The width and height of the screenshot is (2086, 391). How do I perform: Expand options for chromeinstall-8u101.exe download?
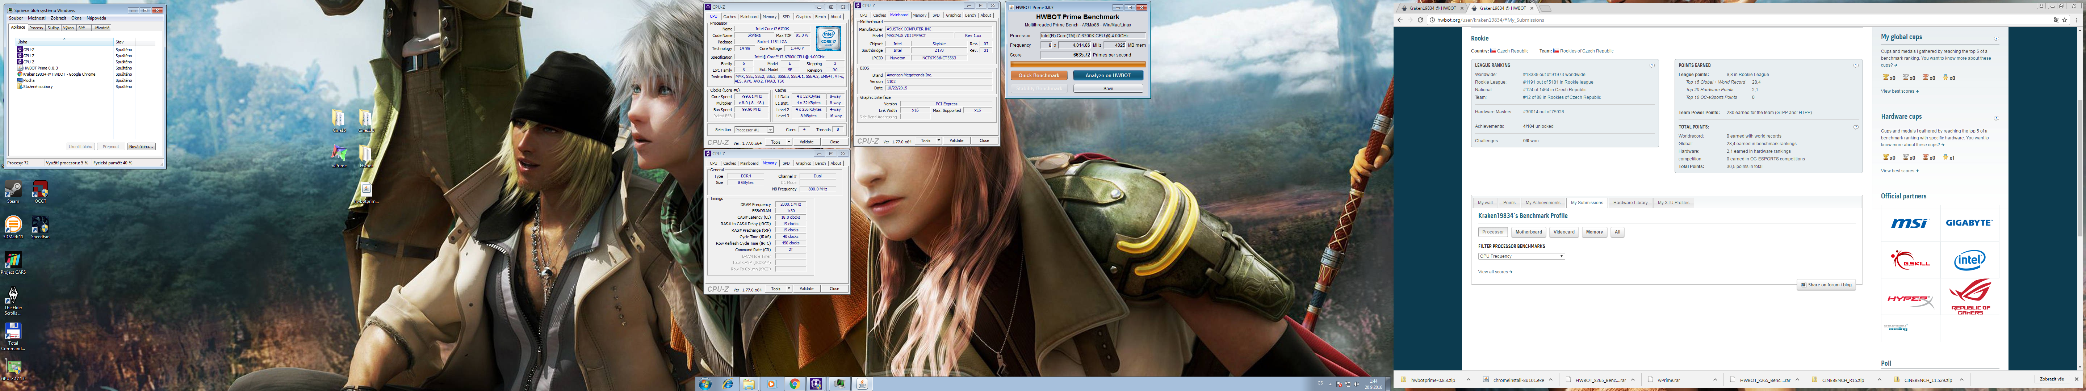[x=1551, y=380]
